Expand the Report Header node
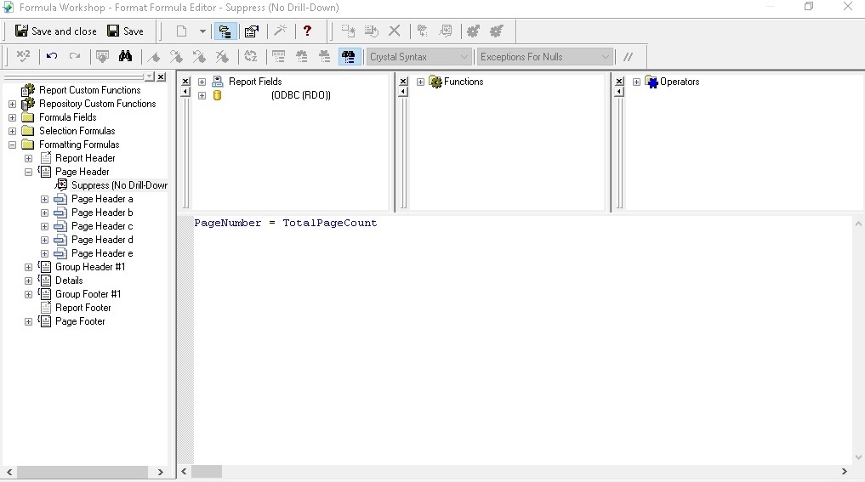The width and height of the screenshot is (865, 482). (x=29, y=158)
